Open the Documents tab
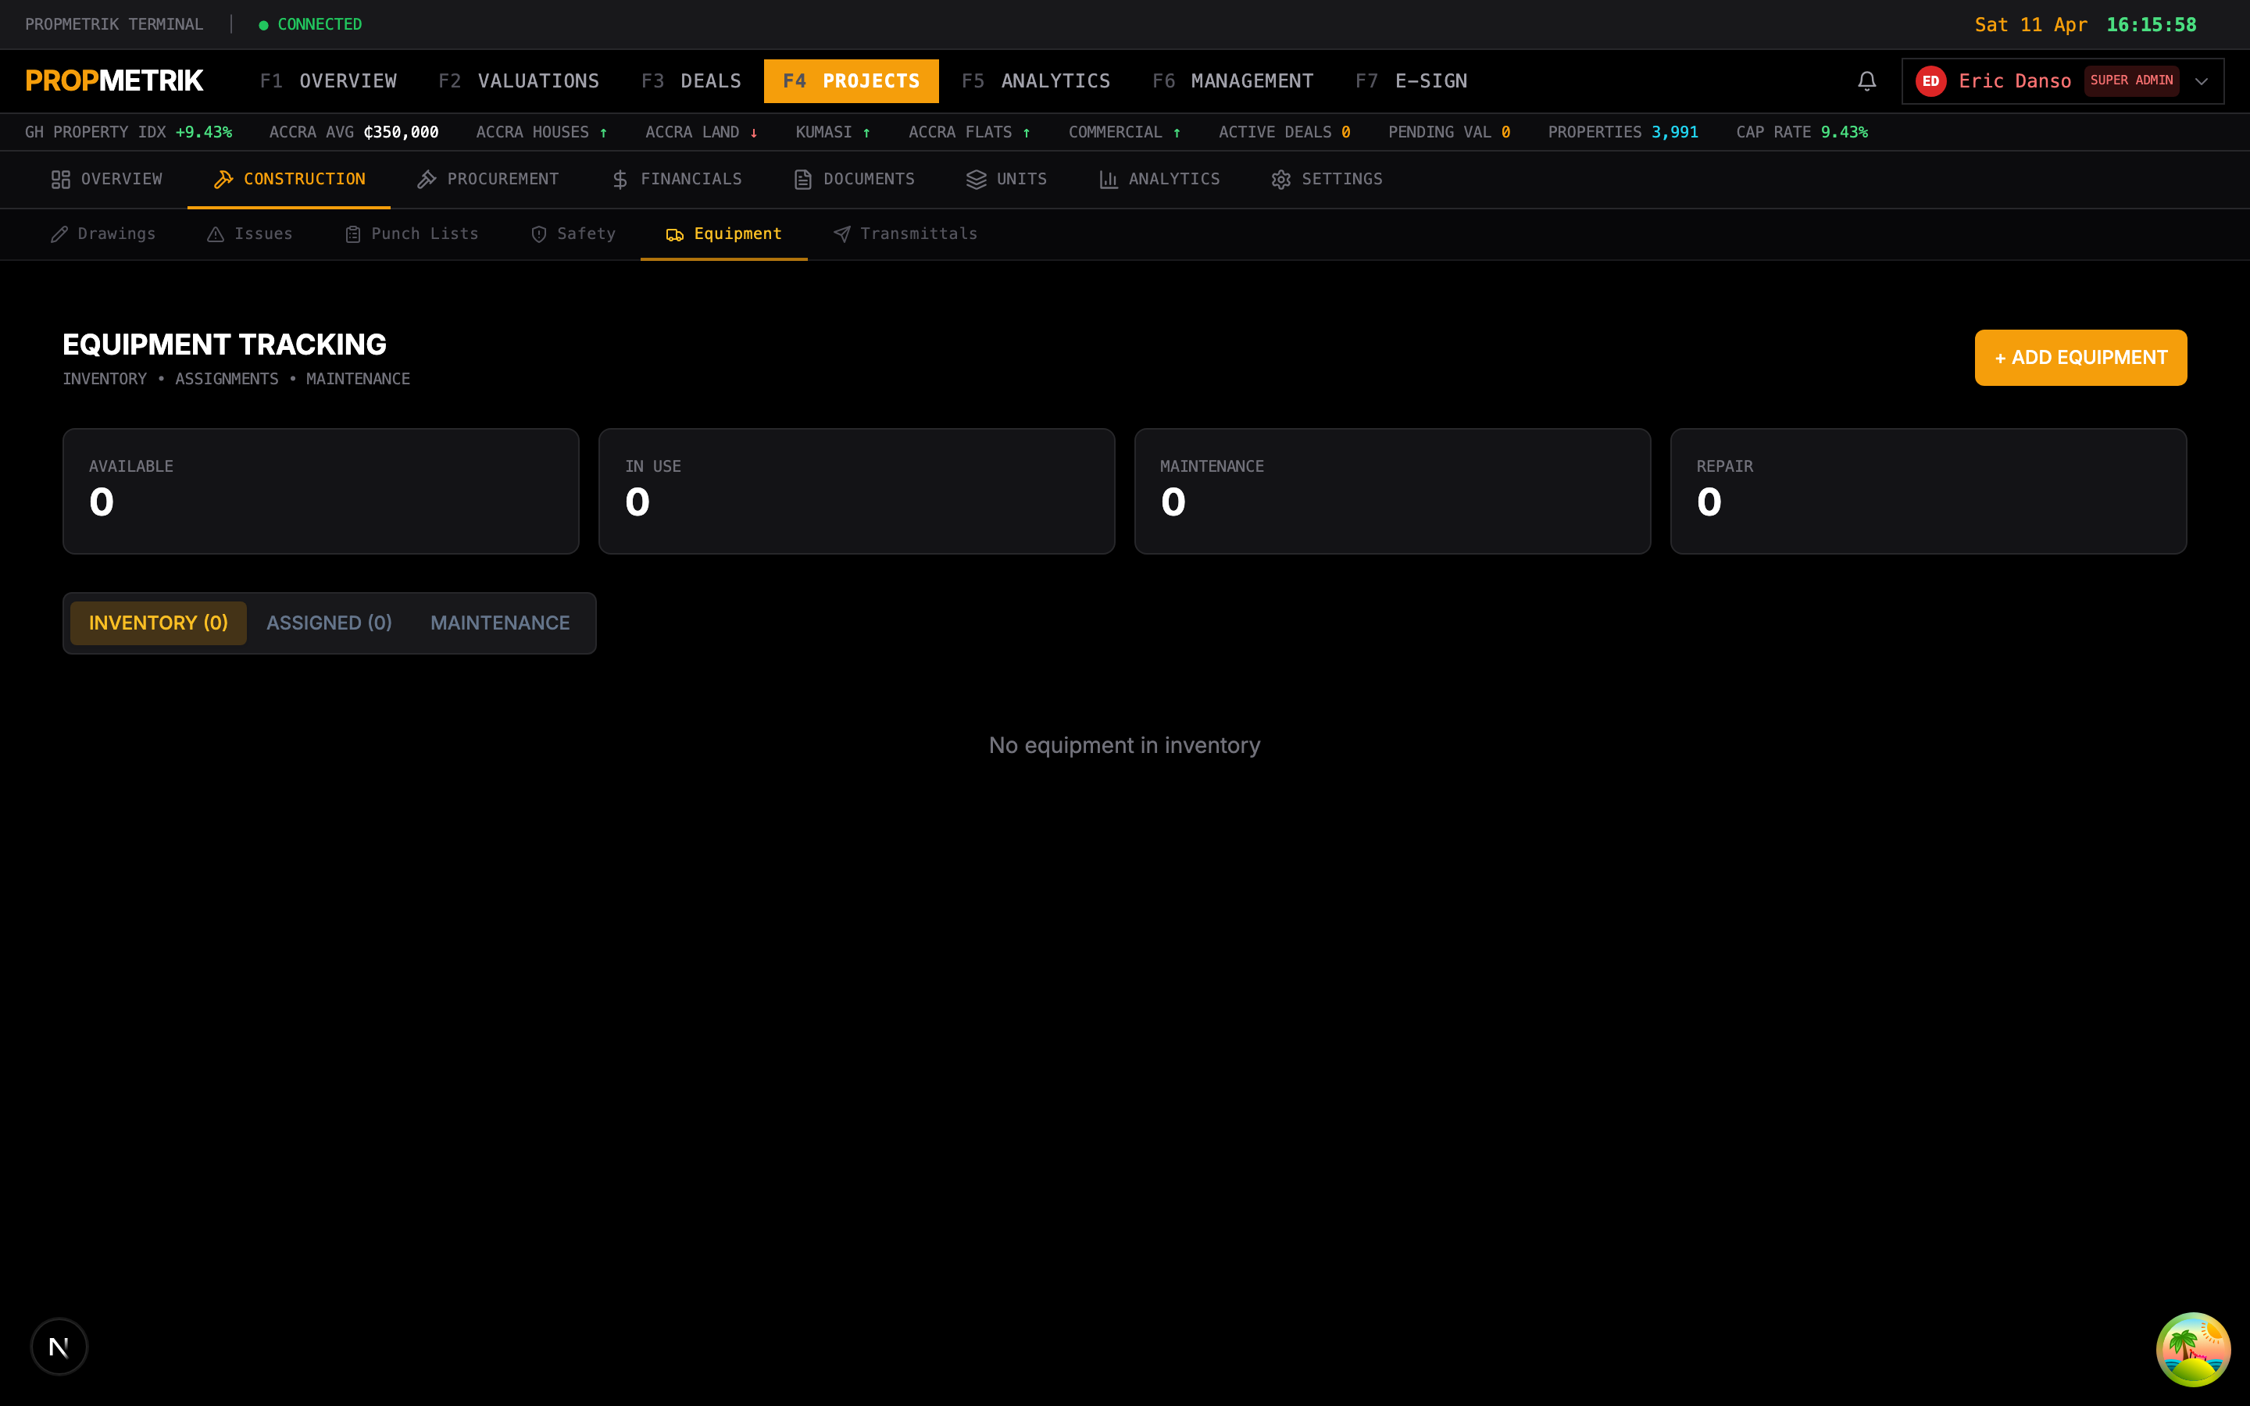 click(x=855, y=180)
